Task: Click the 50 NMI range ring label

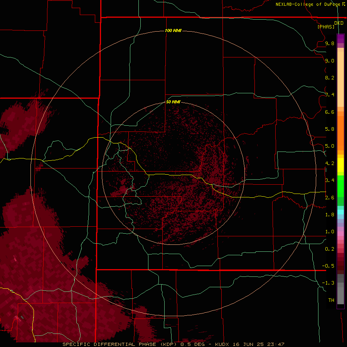Action: tap(173, 102)
